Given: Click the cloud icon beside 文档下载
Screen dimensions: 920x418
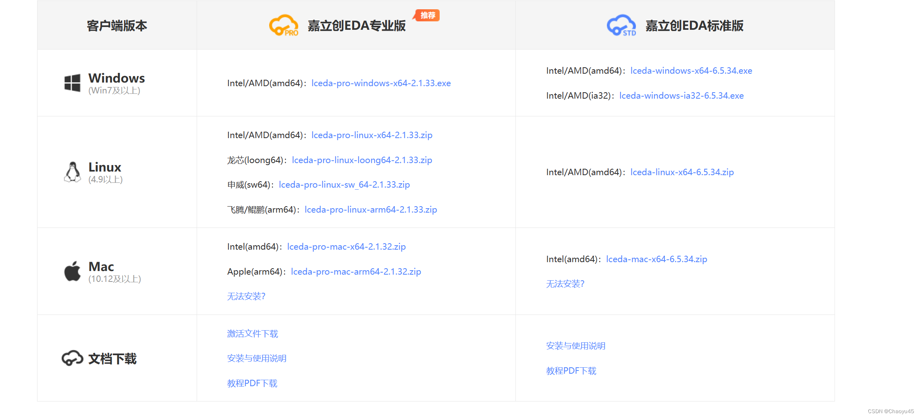Looking at the screenshot, I should pyautogui.click(x=73, y=358).
